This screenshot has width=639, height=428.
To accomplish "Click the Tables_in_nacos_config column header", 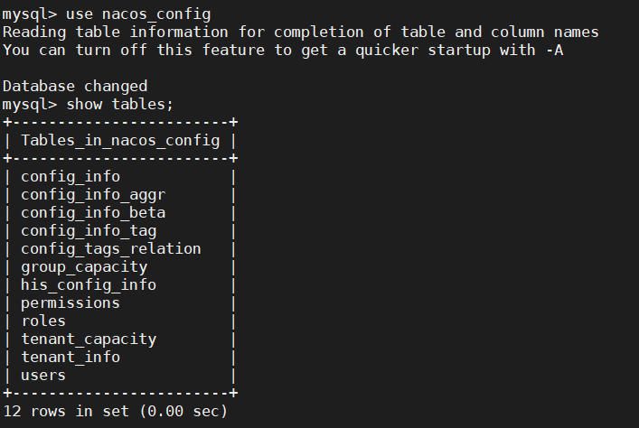I will [120, 140].
